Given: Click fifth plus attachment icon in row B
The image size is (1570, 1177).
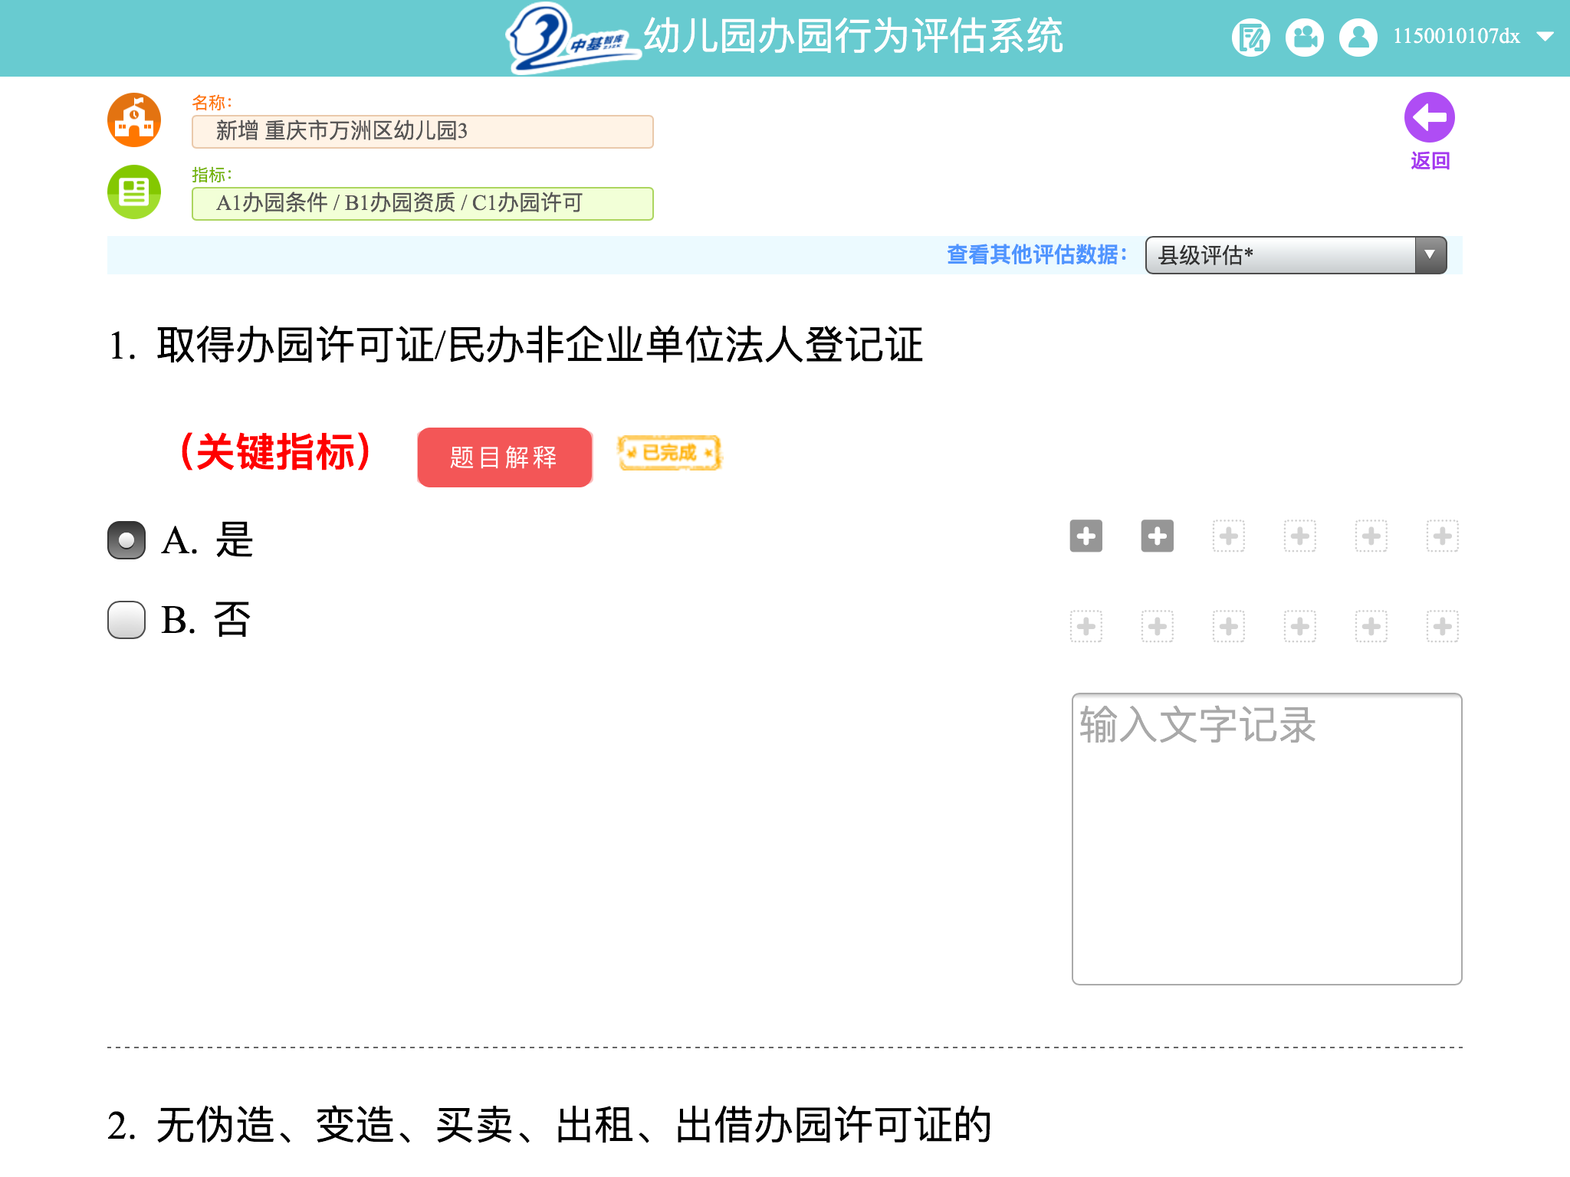Looking at the screenshot, I should pyautogui.click(x=1371, y=626).
